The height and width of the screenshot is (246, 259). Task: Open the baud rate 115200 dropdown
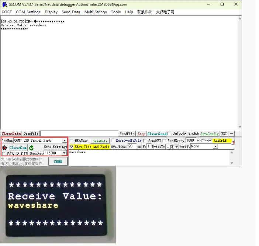click(x=64, y=153)
